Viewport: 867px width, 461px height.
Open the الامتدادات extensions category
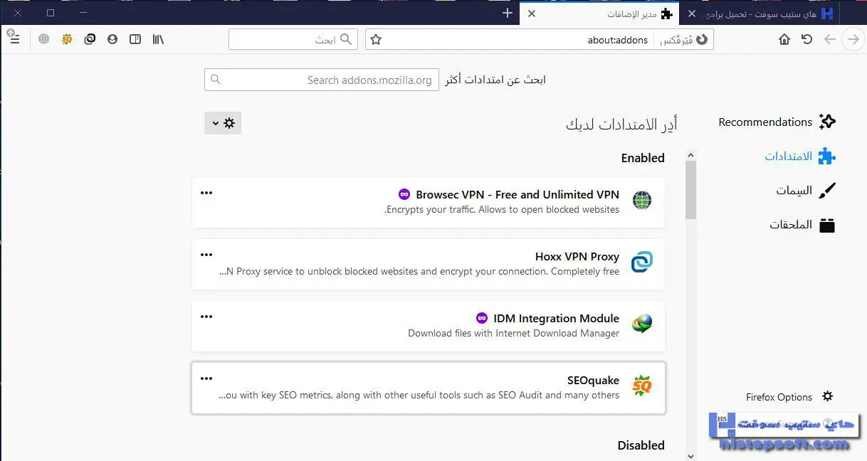(x=799, y=157)
